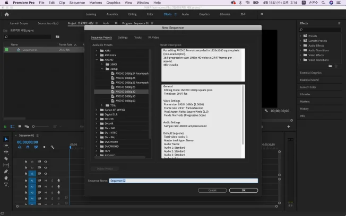Click the Sequence Name input field
The width and height of the screenshot is (346, 216).
(x=184, y=181)
